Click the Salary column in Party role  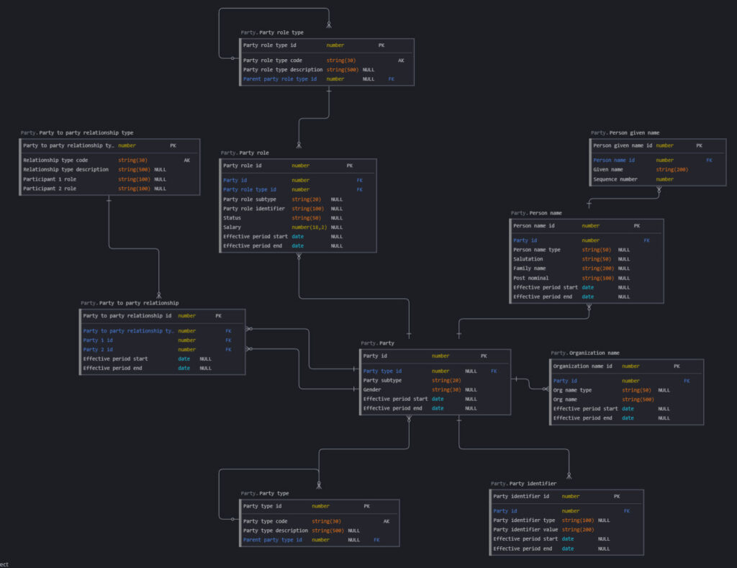click(x=232, y=227)
